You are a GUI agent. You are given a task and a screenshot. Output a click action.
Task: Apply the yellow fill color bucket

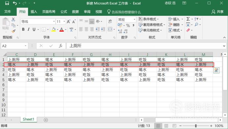[x=53, y=29]
